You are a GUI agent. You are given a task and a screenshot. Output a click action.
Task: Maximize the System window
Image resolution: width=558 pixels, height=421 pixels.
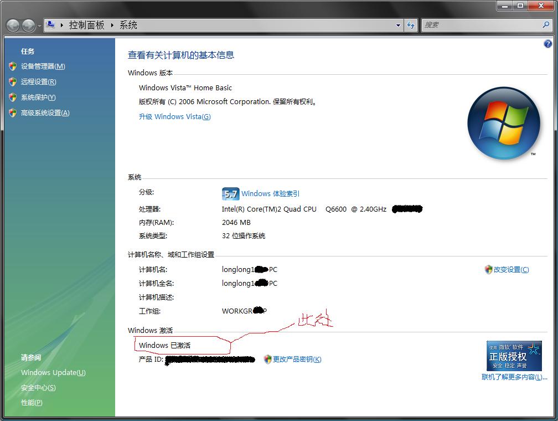tap(520, 6)
